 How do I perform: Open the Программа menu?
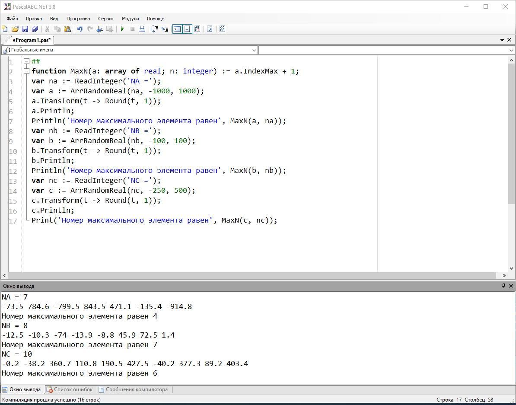pos(78,19)
